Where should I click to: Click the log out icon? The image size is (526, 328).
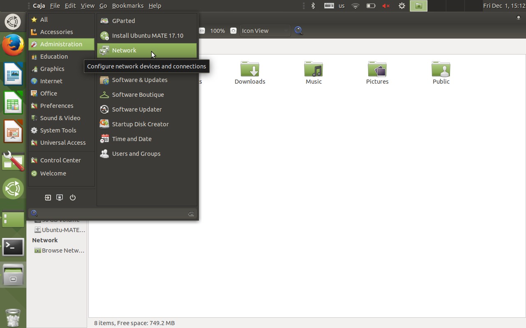[x=48, y=198]
